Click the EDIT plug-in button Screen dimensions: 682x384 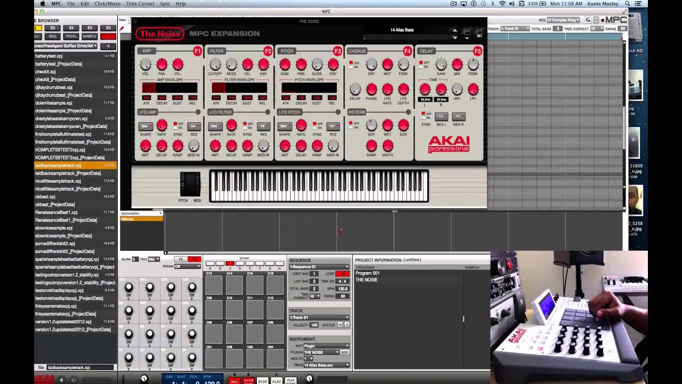[x=345, y=353]
